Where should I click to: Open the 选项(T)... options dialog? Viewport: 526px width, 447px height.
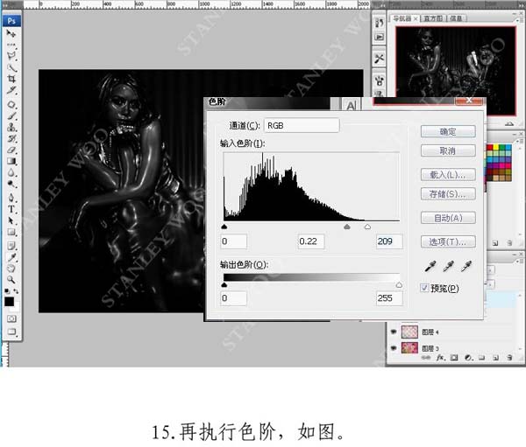click(x=448, y=241)
